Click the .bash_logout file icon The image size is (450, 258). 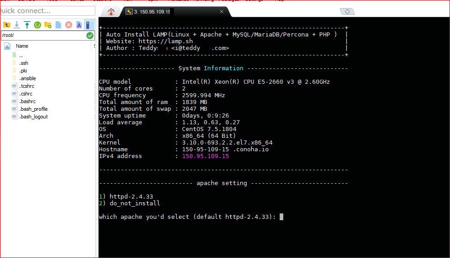point(14,117)
